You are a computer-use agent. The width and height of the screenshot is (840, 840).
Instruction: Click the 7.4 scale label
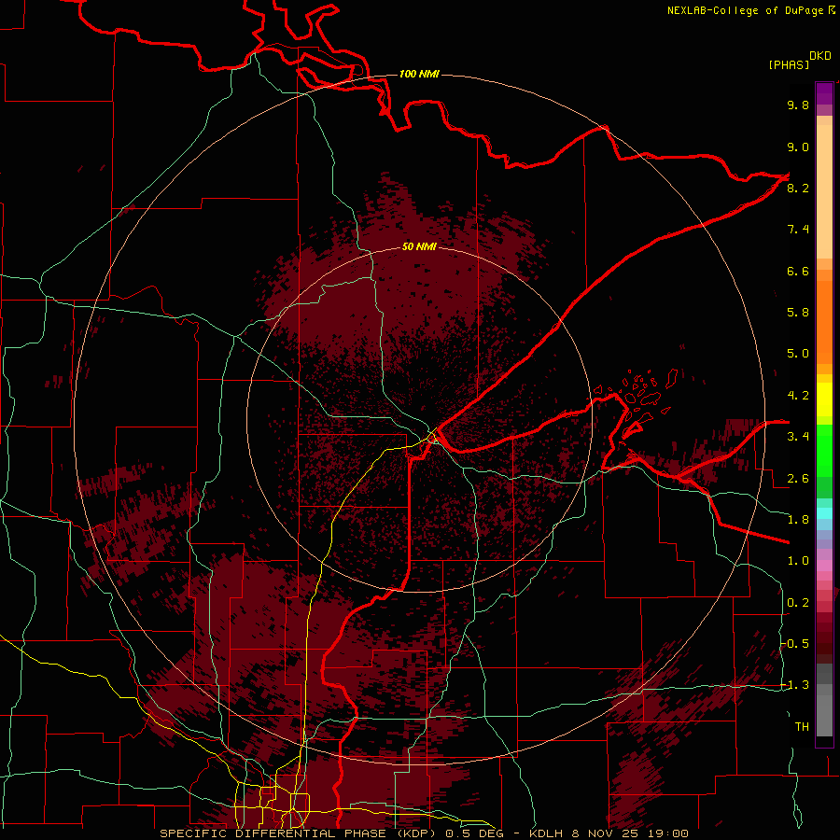coord(798,230)
